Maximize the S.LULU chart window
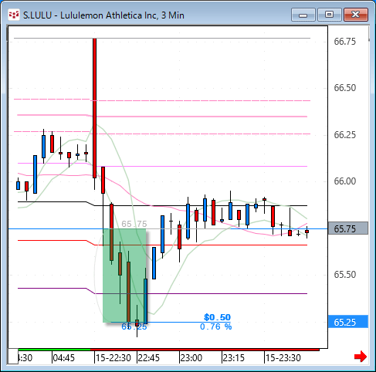Viewport: 376px width, 372px height. point(330,15)
